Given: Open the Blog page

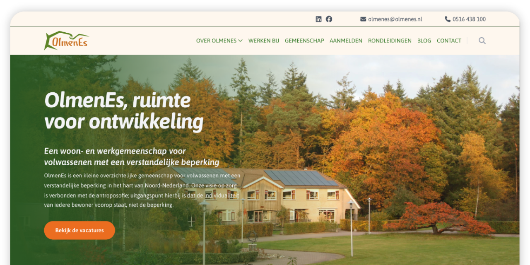Looking at the screenshot, I should [x=424, y=41].
